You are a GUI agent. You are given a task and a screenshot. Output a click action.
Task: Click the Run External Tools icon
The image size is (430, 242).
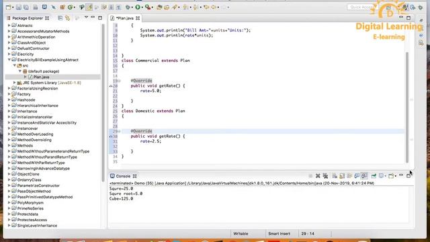coord(148,7)
